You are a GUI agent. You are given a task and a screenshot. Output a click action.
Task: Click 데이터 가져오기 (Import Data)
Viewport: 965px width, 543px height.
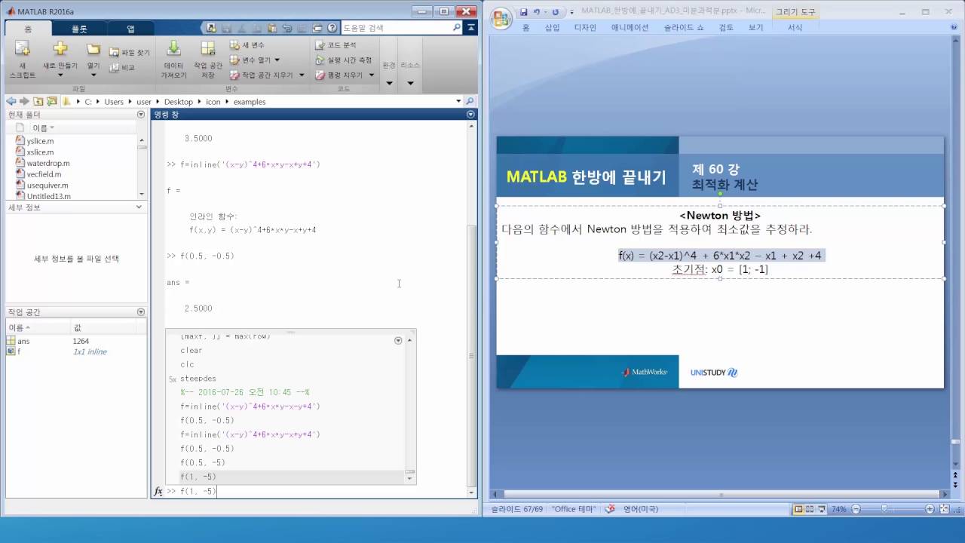click(174, 60)
